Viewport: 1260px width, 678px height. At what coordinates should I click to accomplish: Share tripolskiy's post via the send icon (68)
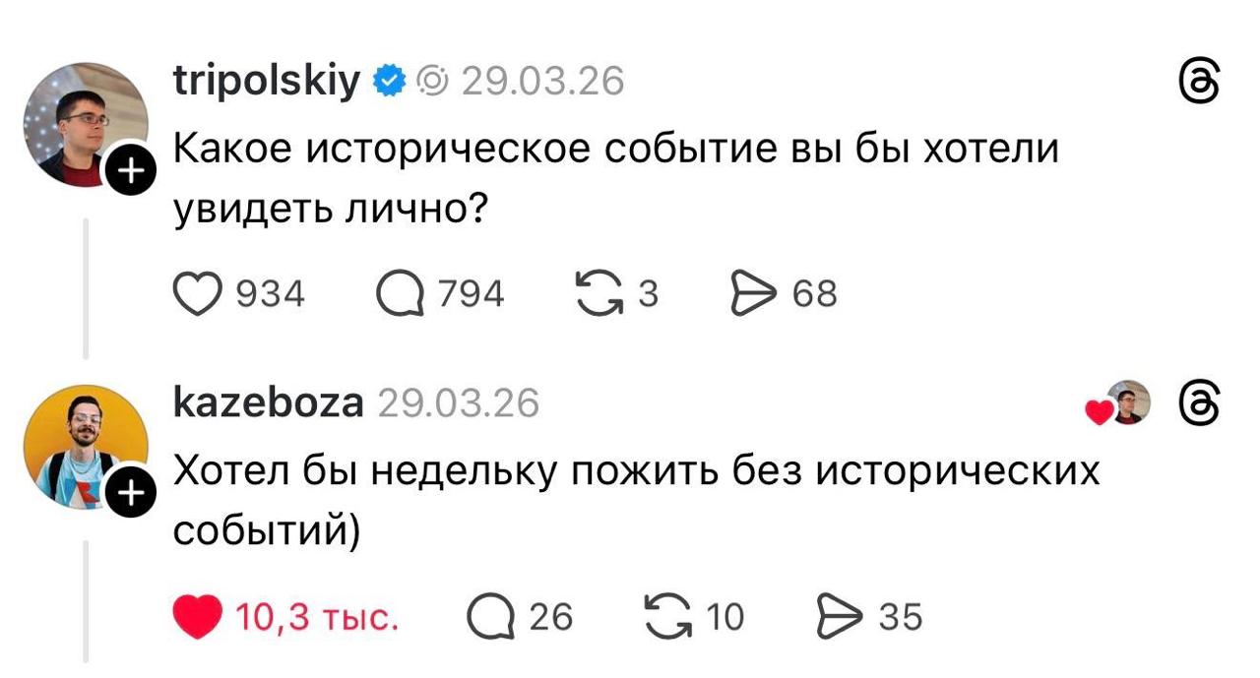pos(753,294)
